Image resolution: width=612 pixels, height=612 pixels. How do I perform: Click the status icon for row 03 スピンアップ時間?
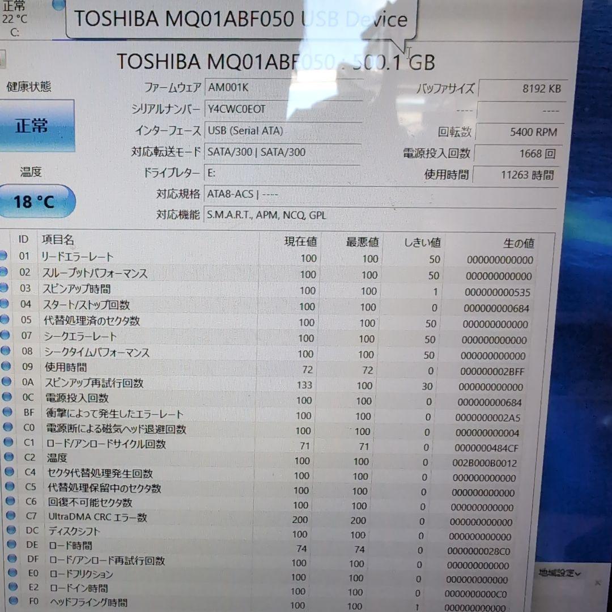click(3, 288)
